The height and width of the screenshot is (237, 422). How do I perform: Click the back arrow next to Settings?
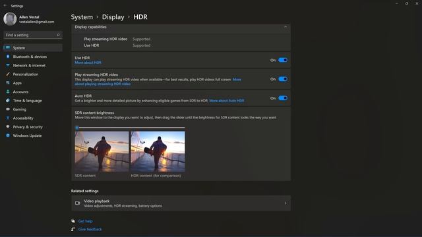pyautogui.click(x=5, y=6)
